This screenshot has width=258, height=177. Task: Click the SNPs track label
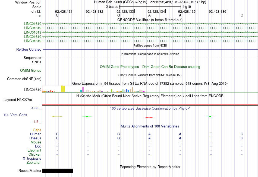pos(37,62)
